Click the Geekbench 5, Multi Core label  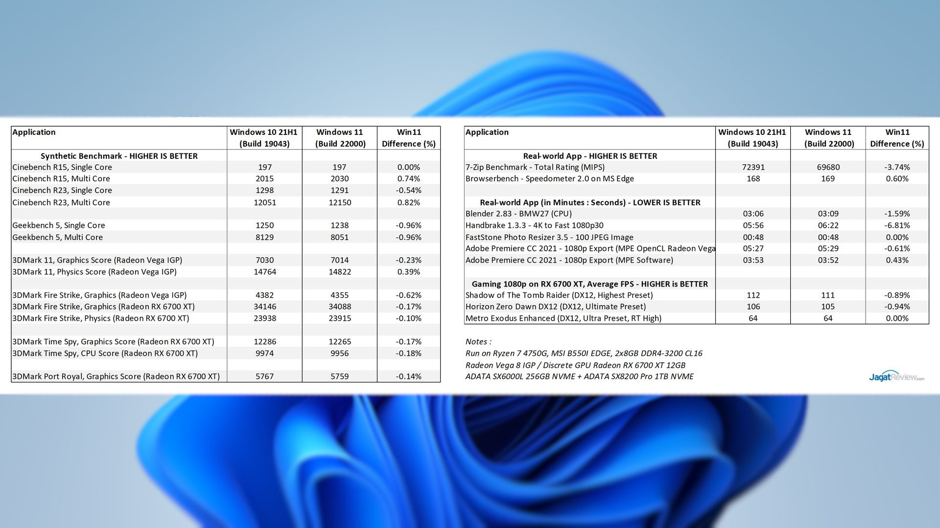point(58,237)
